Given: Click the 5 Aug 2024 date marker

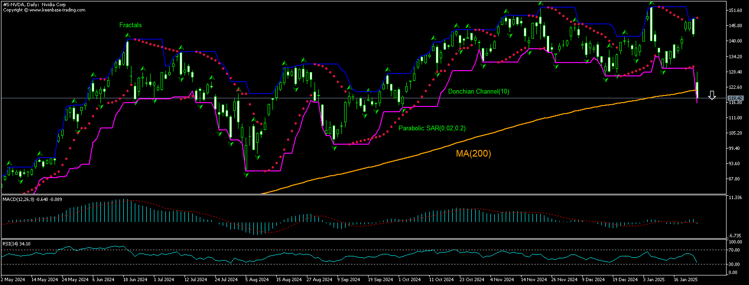Looking at the screenshot, I should click(x=252, y=279).
